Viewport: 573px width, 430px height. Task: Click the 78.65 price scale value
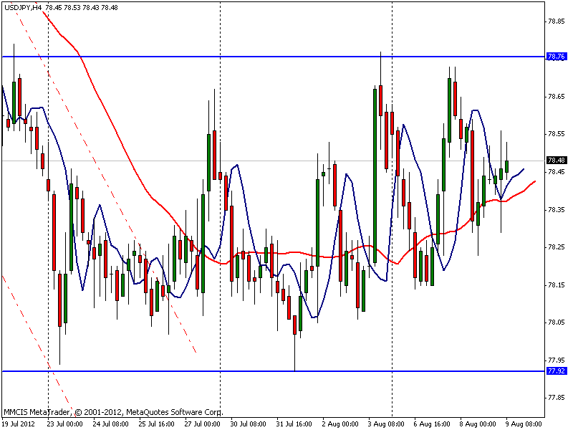[x=556, y=97]
